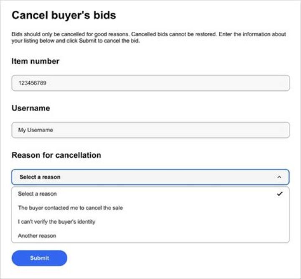
Task: Click the "Cancel buyer's bids" heading
Action: pos(64,16)
